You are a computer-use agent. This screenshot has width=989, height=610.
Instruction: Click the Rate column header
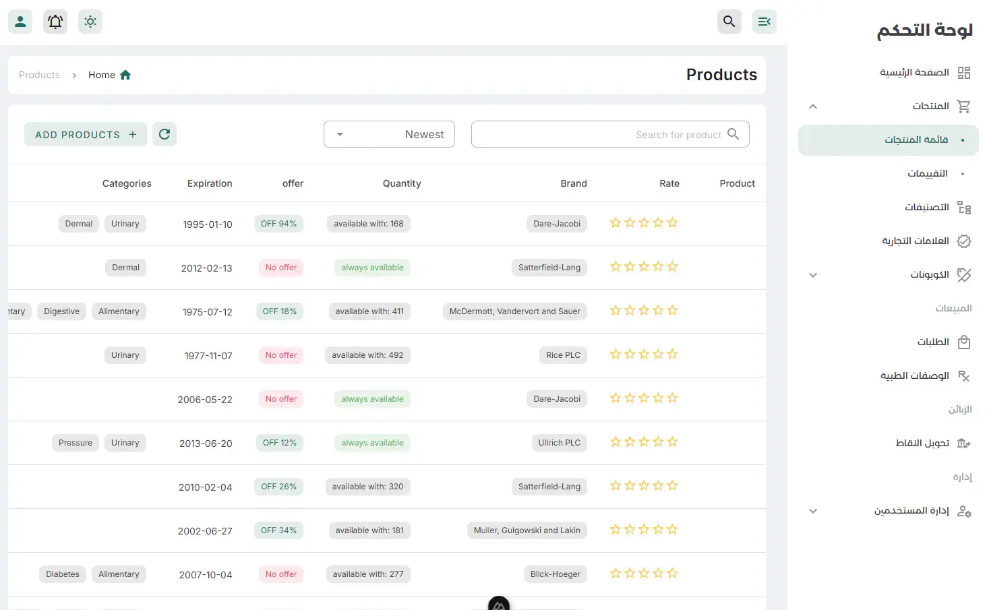tap(669, 183)
